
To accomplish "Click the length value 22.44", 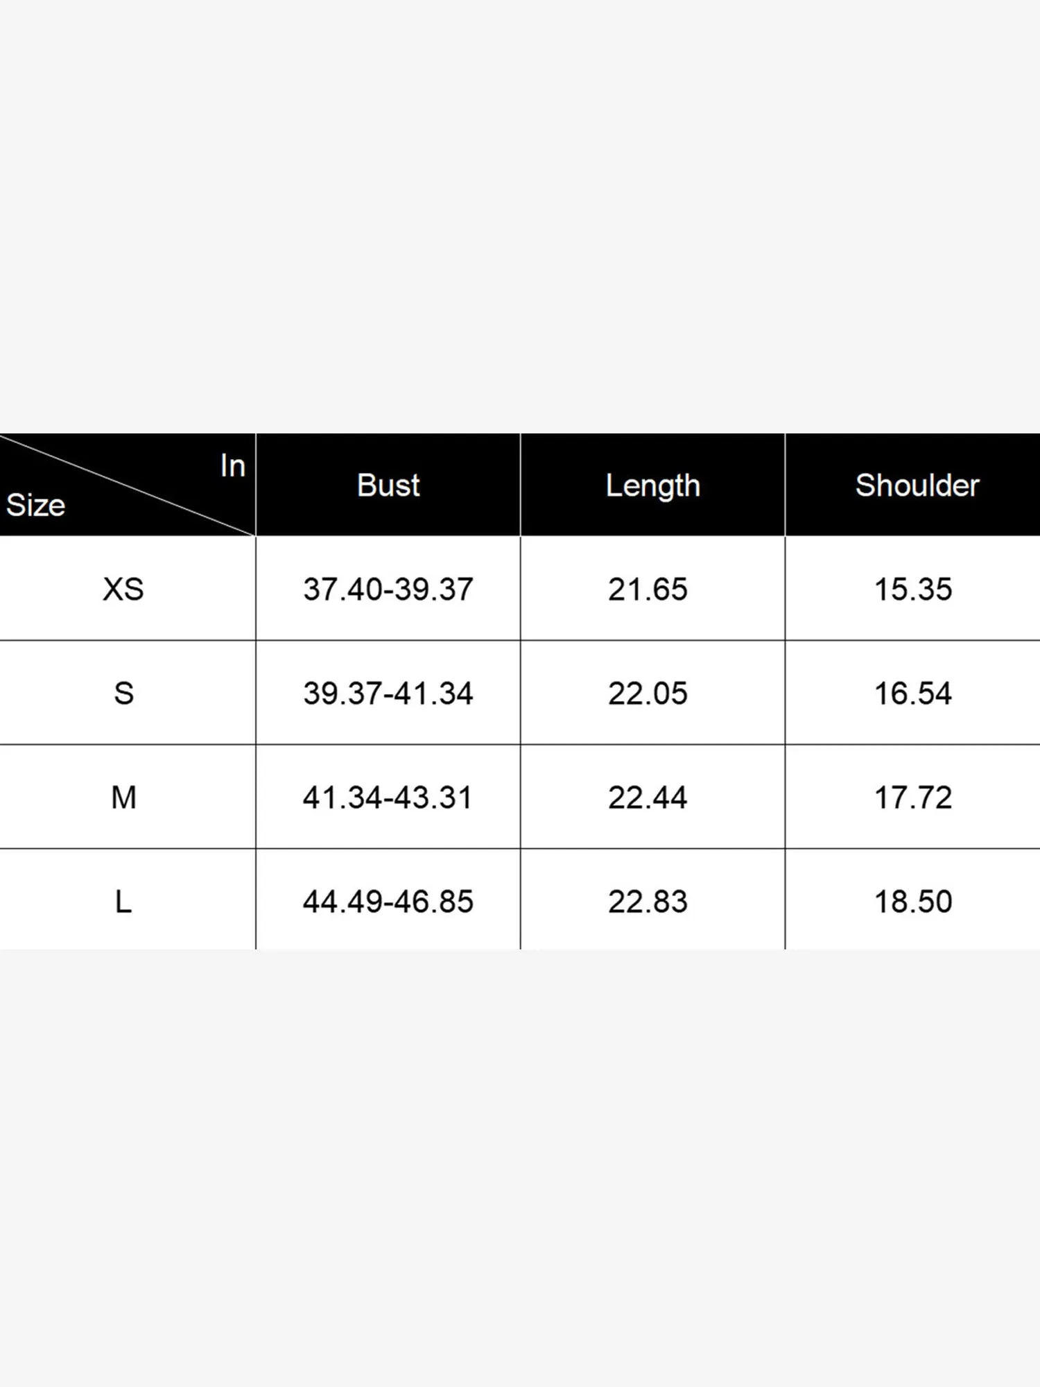I will coord(648,798).
